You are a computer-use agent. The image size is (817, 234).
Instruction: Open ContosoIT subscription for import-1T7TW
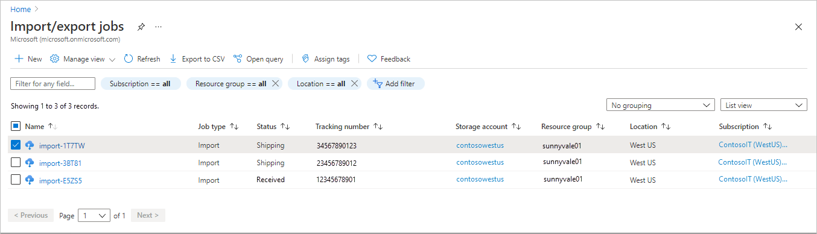tap(753, 145)
